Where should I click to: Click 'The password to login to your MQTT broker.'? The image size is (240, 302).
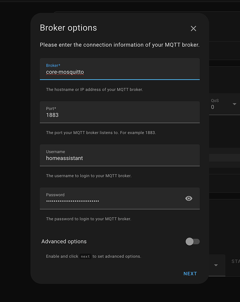(89, 219)
